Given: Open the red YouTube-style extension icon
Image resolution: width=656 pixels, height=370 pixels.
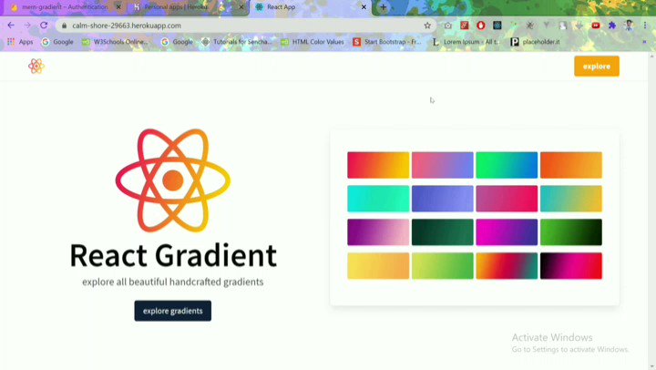Looking at the screenshot, I should [596, 26].
